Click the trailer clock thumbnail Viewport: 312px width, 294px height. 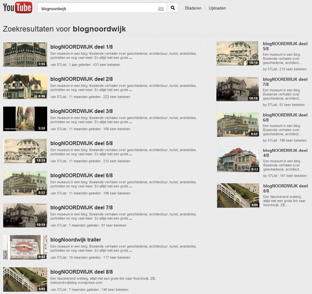coord(25,247)
